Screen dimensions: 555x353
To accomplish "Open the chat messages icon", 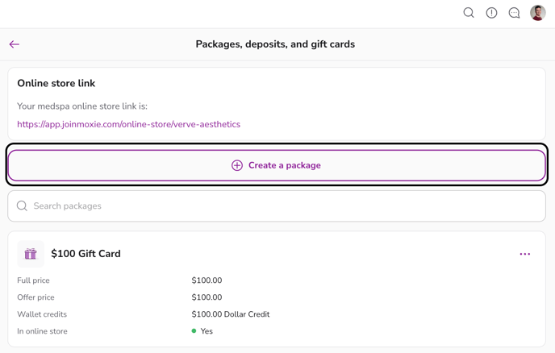I will point(514,13).
